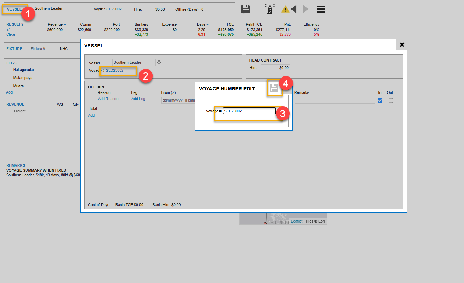
Task: Click the Voyage # text input field
Action: [x=249, y=111]
